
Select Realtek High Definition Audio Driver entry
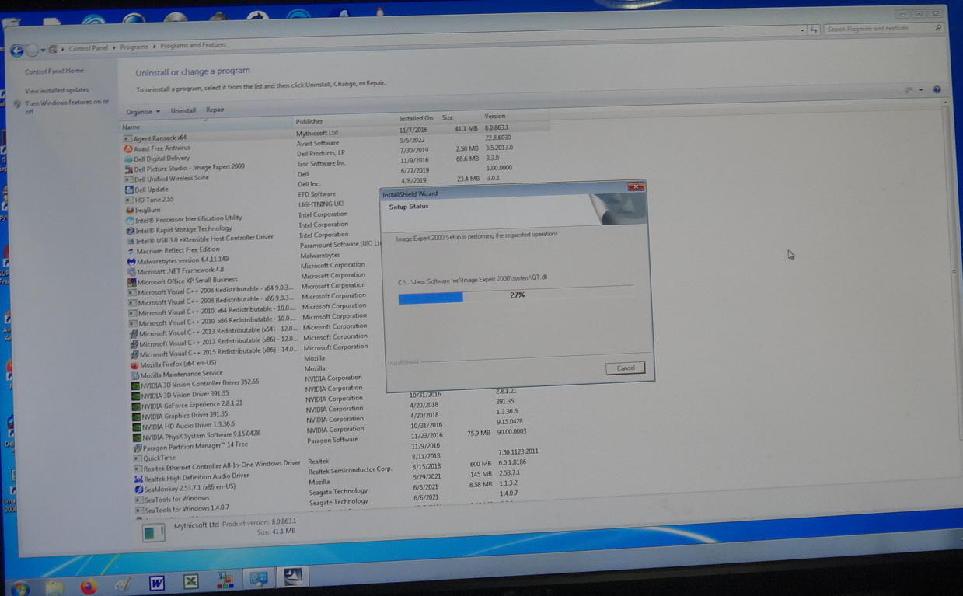[197, 477]
